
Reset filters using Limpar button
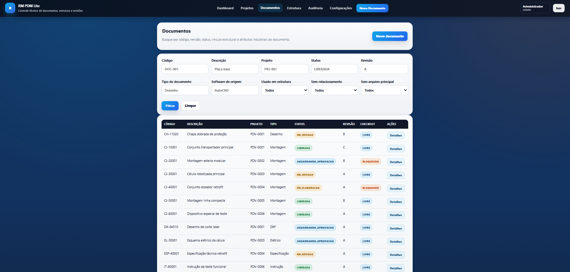tap(190, 106)
